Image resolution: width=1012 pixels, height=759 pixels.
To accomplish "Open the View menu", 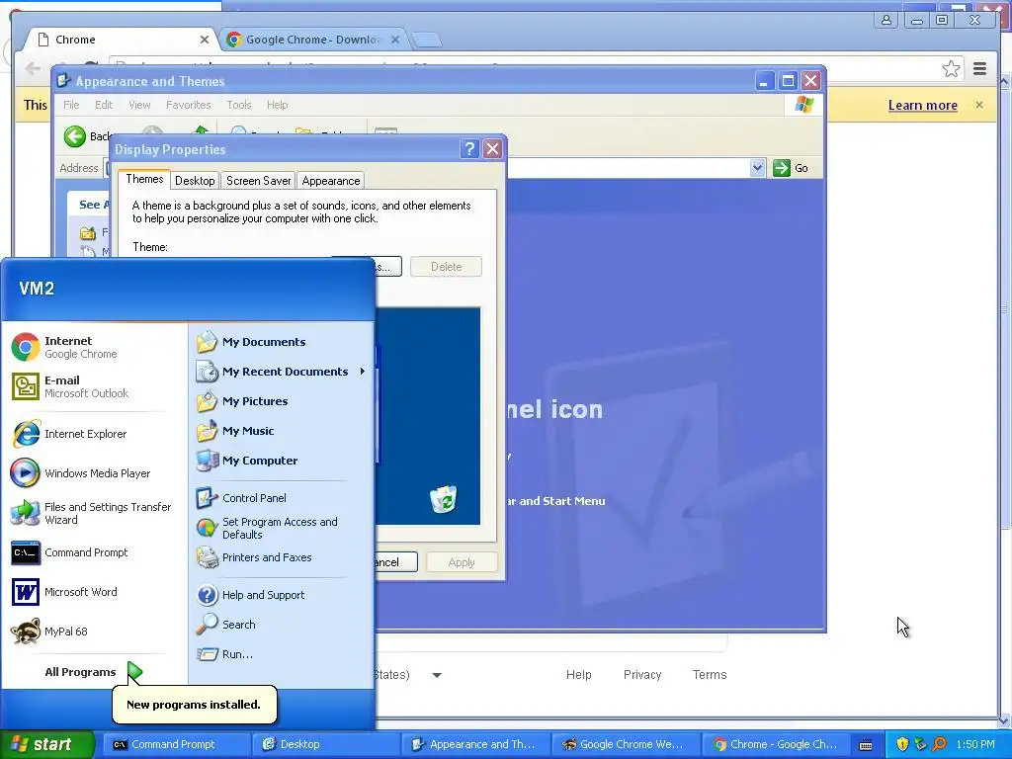I will (x=139, y=105).
